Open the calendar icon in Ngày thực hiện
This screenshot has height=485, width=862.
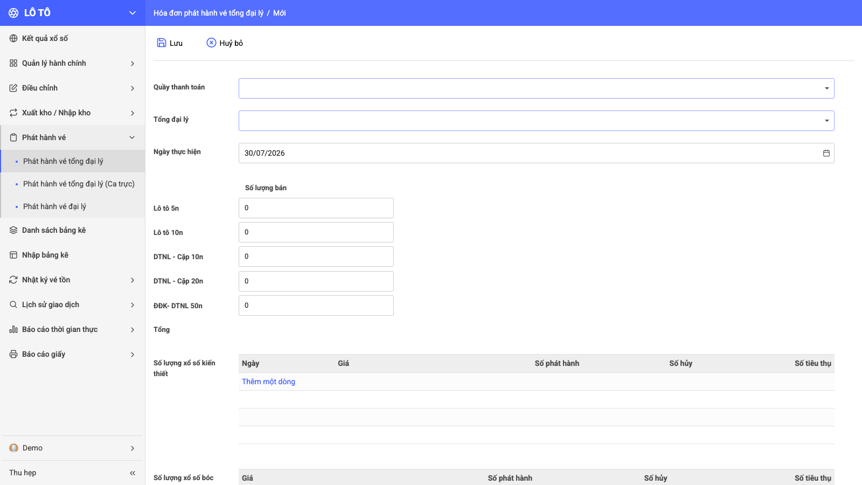coord(826,153)
